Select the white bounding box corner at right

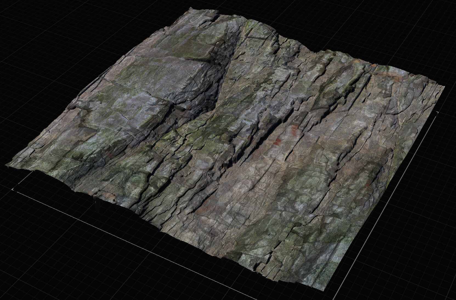pos(437,112)
